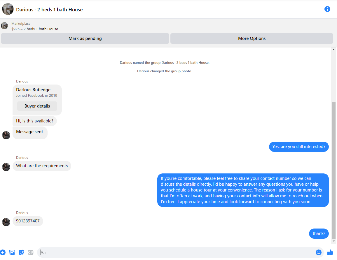Click the conversation title Darious · 2 beds 1 bath House
The width and height of the screenshot is (337, 260).
pos(49,10)
